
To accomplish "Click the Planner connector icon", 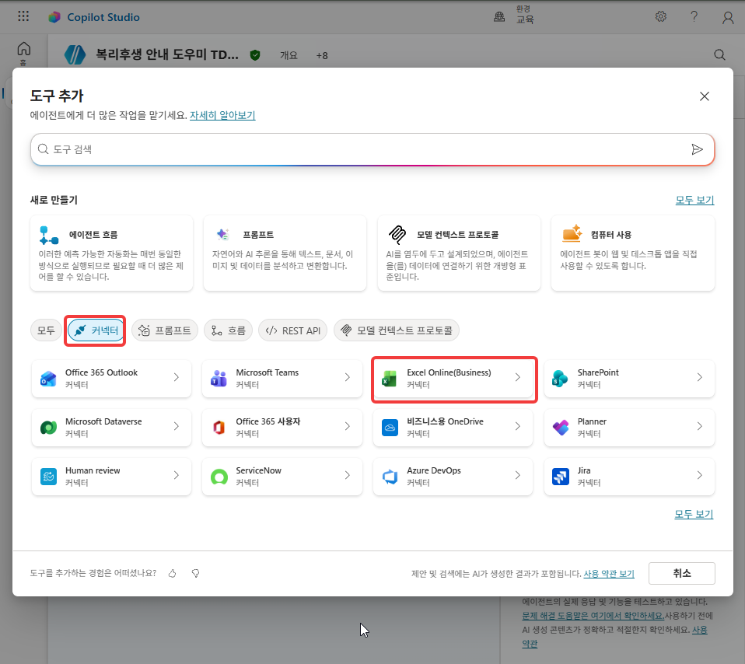I will pyautogui.click(x=561, y=428).
